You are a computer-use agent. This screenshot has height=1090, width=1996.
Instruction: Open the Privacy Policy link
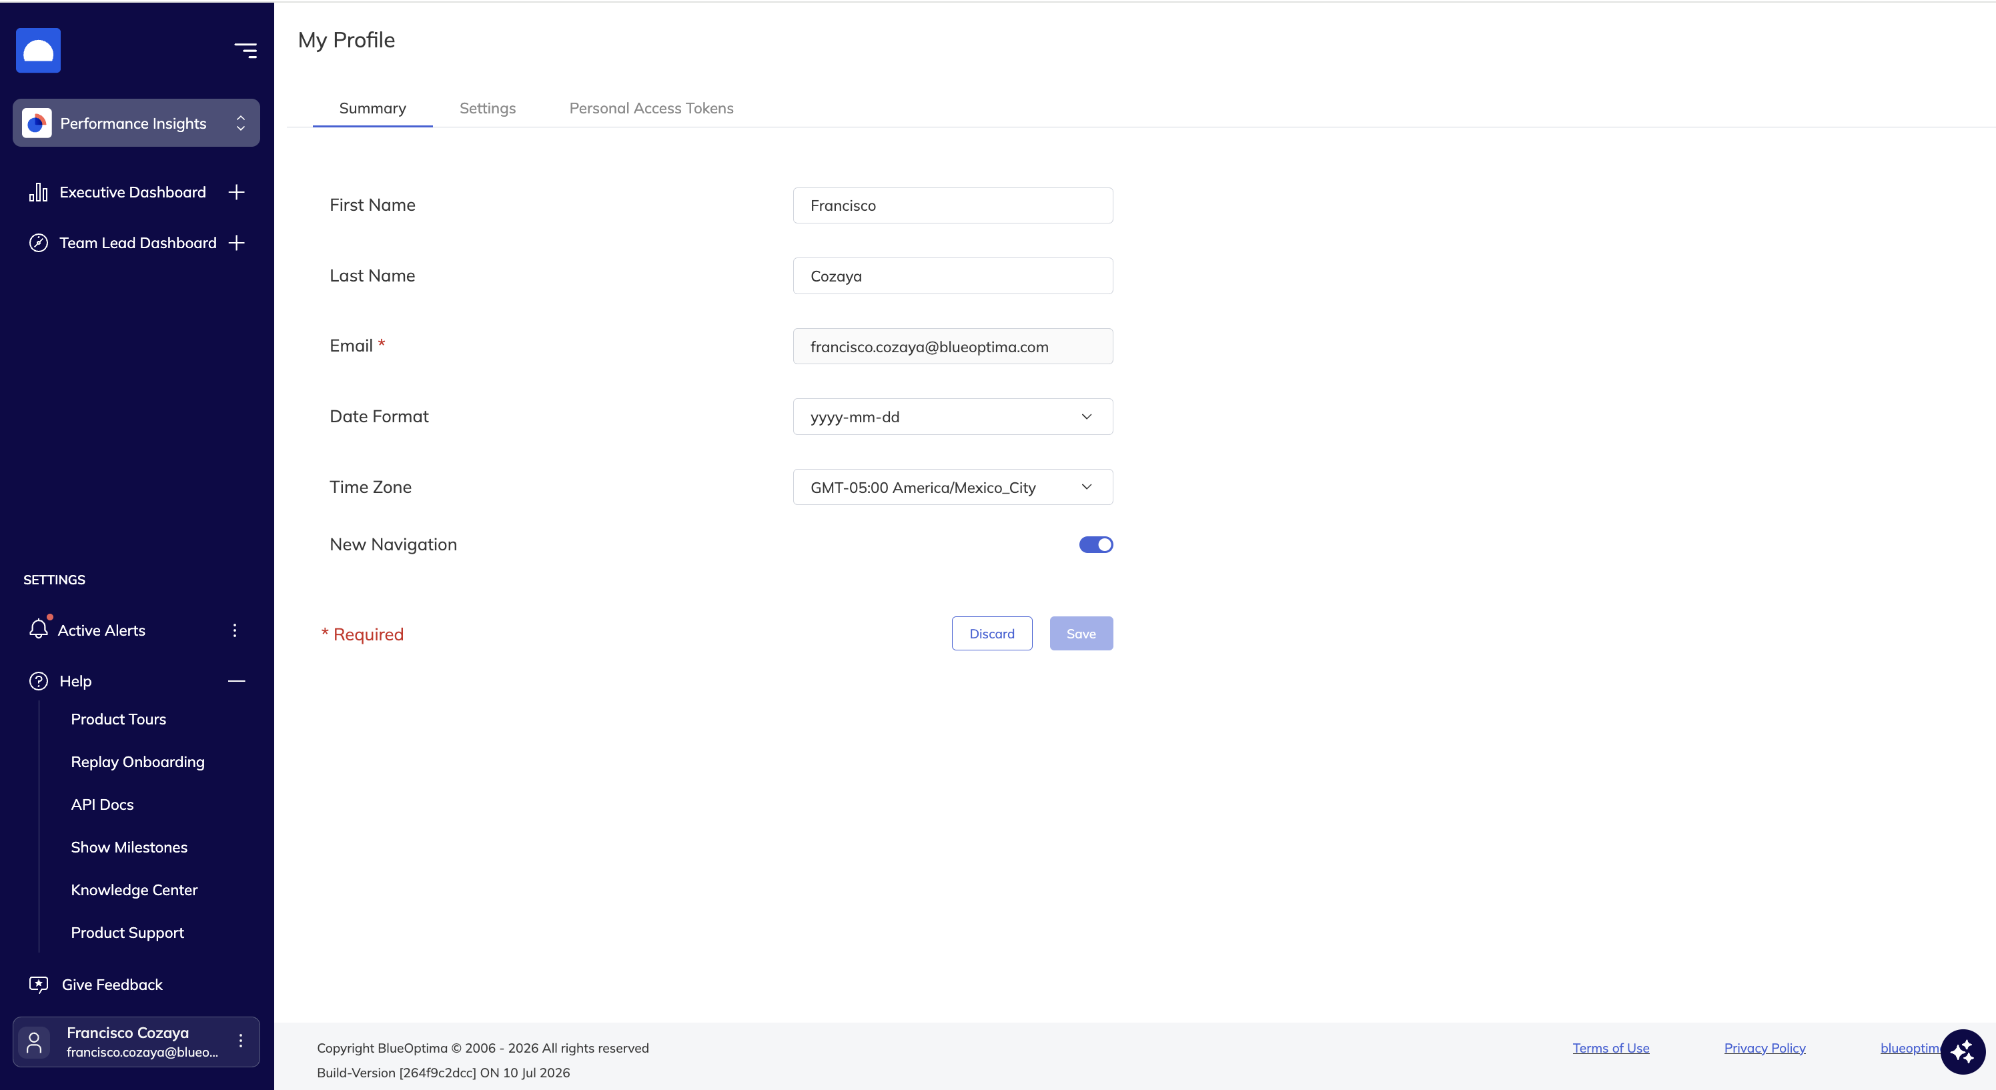coord(1765,1048)
